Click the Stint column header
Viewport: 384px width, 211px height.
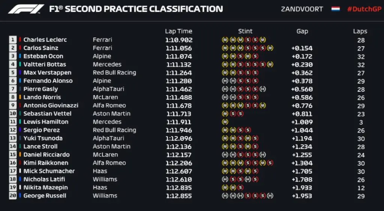tap(245, 31)
